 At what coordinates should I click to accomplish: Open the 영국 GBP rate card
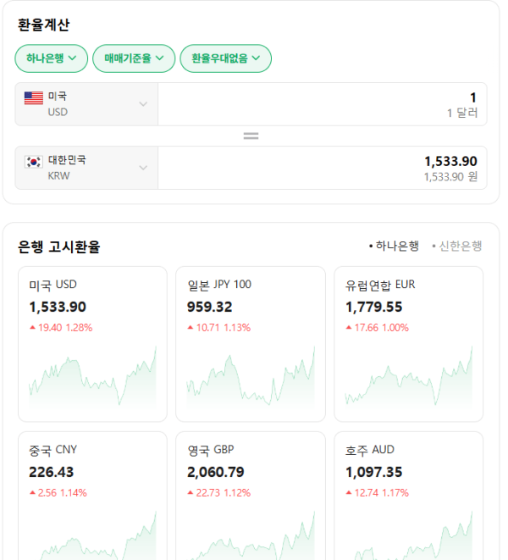(x=251, y=496)
